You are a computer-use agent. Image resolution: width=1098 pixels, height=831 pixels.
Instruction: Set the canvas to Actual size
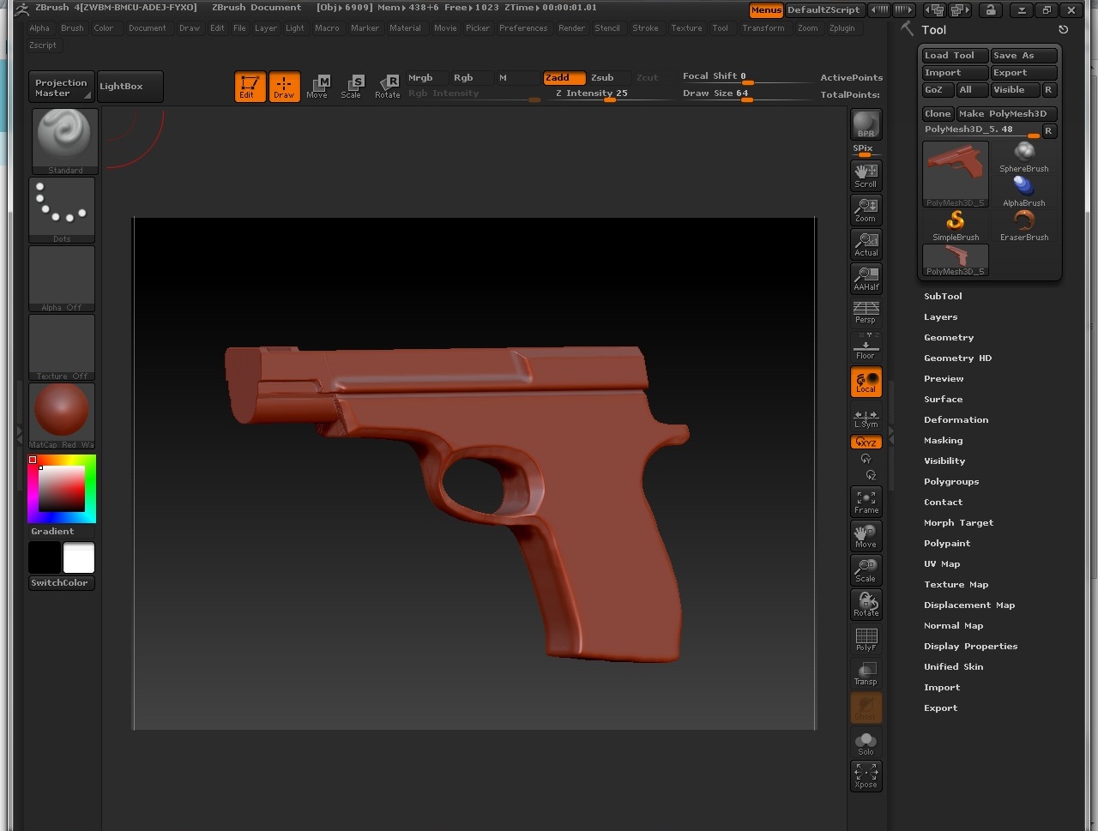(x=866, y=244)
